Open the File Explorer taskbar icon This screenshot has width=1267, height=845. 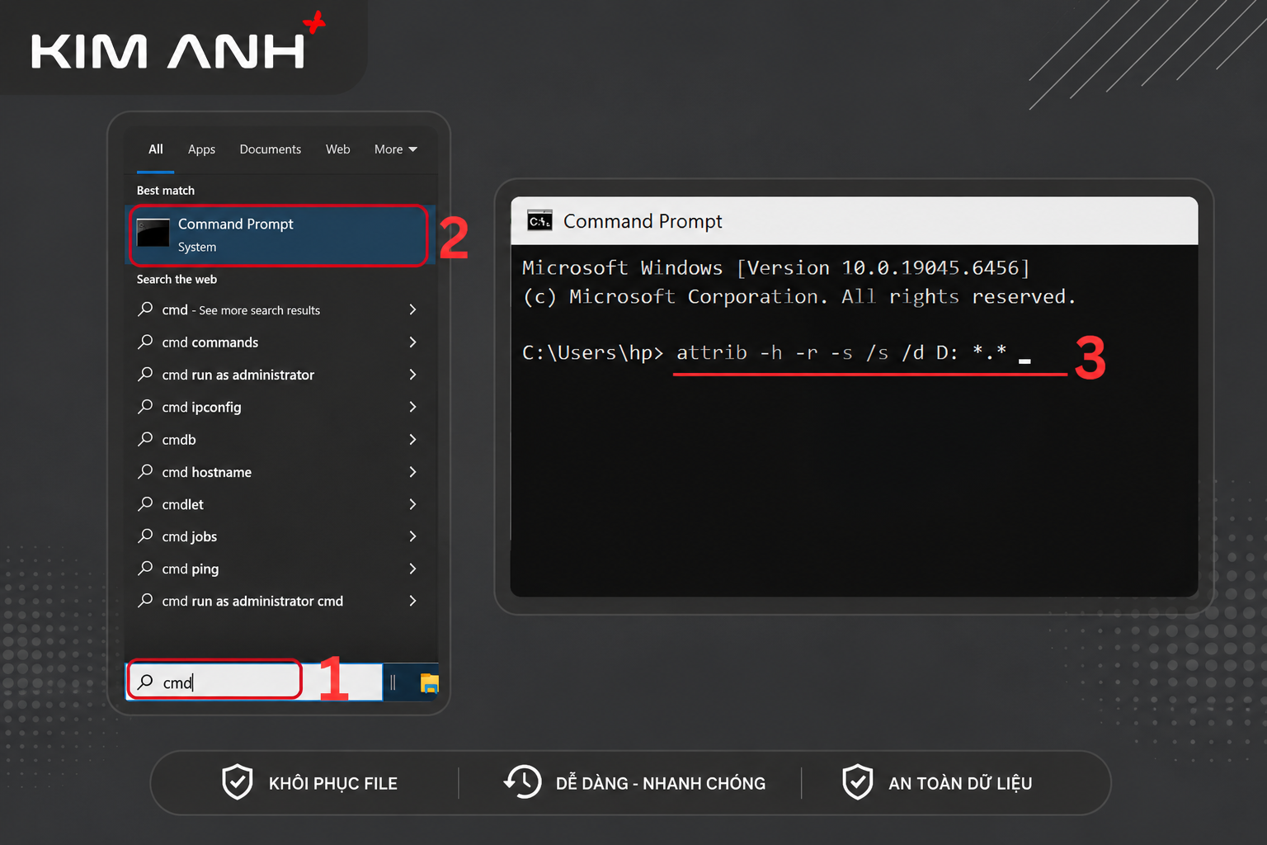coord(429,682)
